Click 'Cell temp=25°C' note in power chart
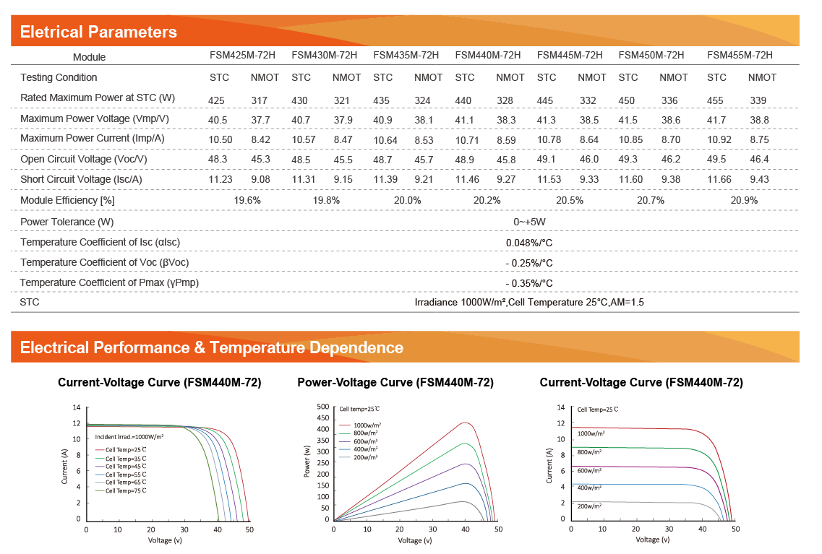This screenshot has width=822, height=554. coord(359,409)
